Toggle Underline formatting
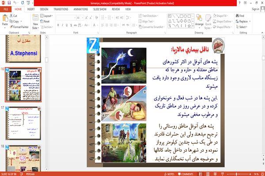The height and width of the screenshot is (176, 265). click(x=67, y=25)
